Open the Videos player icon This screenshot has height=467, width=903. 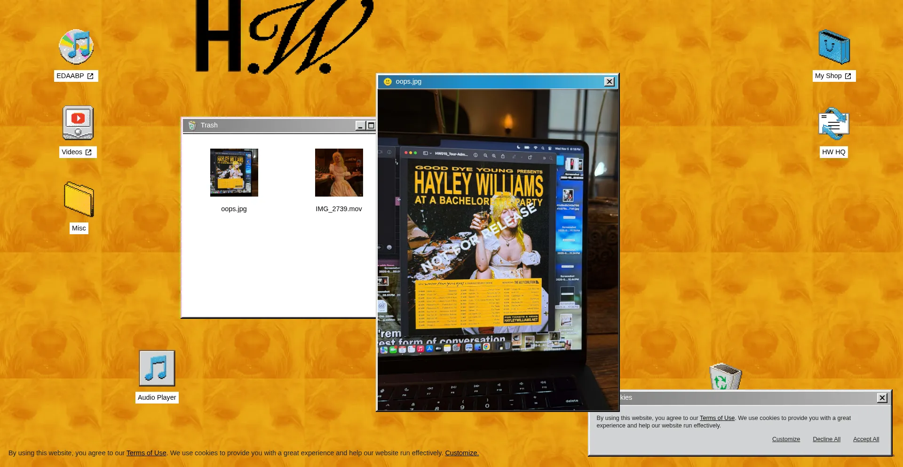click(x=78, y=123)
